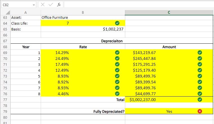Select the Office Furniture cell

pos(83,18)
